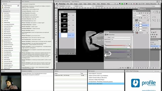Click new group folder icon in Layers panel

143,68
